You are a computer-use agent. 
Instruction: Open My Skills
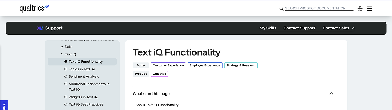point(268,28)
